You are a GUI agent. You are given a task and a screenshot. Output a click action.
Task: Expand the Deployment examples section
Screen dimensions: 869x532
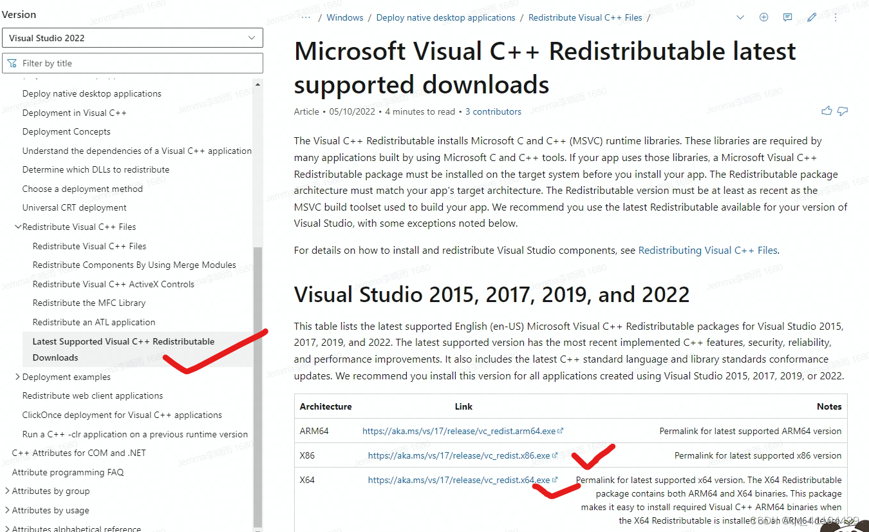click(18, 377)
